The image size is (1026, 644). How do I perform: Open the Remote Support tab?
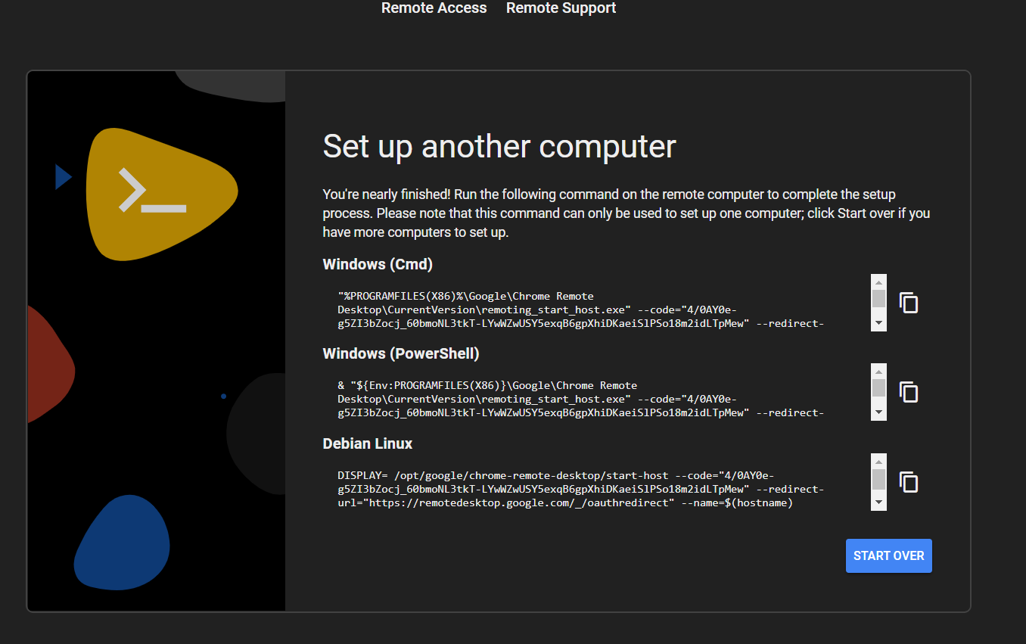[561, 8]
